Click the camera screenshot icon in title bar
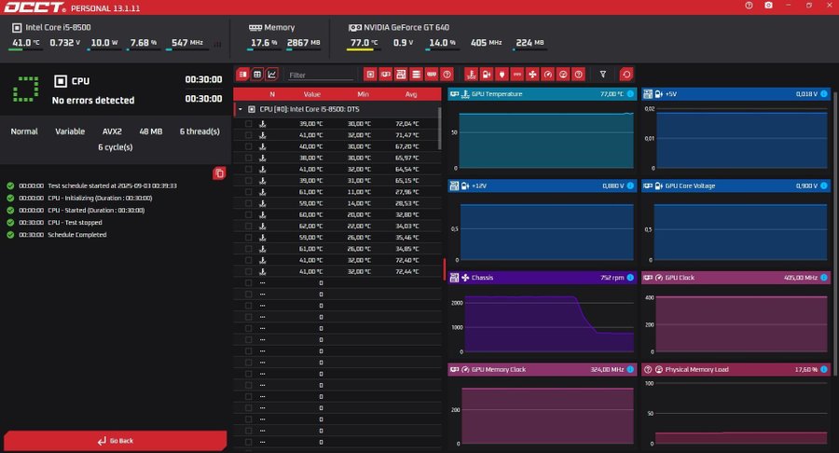 (x=767, y=6)
